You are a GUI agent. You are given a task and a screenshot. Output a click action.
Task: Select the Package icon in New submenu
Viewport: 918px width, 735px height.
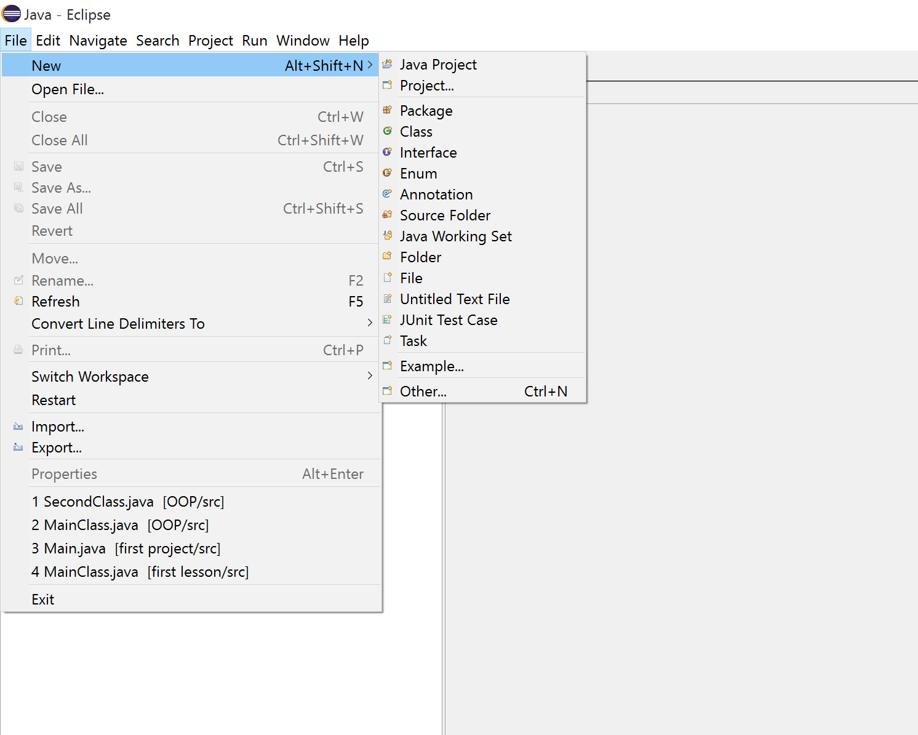(x=387, y=110)
